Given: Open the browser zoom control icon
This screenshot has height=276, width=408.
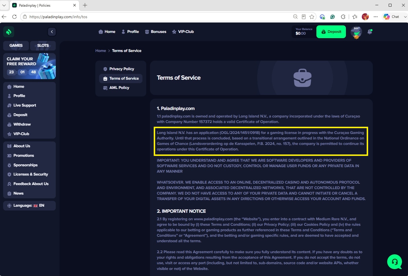Looking at the screenshot, I should click(295, 17).
